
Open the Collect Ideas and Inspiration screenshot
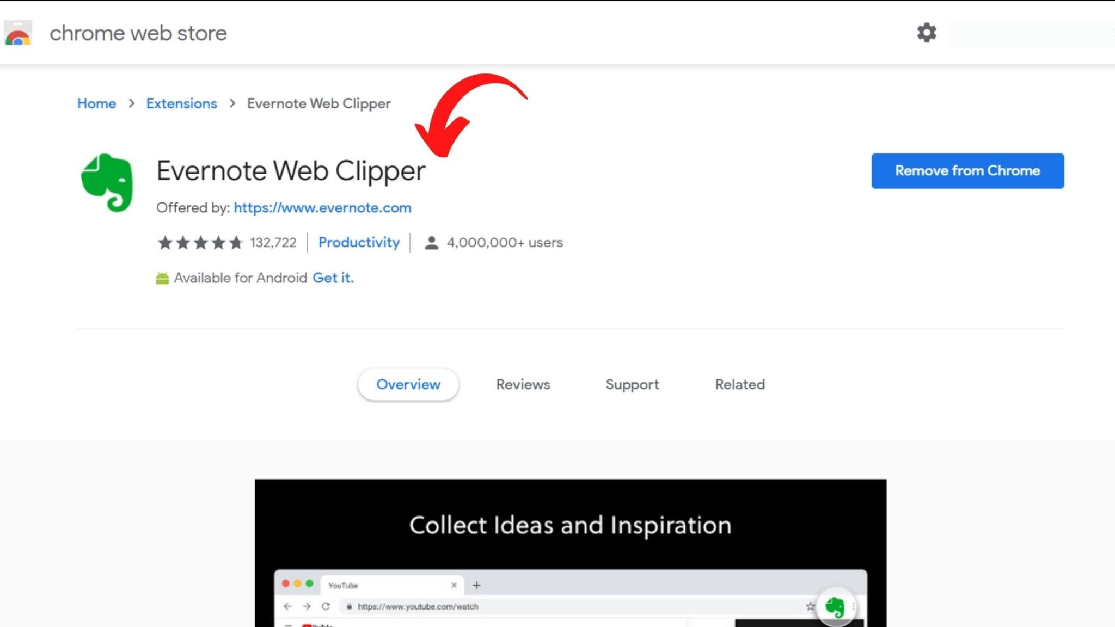click(x=571, y=553)
